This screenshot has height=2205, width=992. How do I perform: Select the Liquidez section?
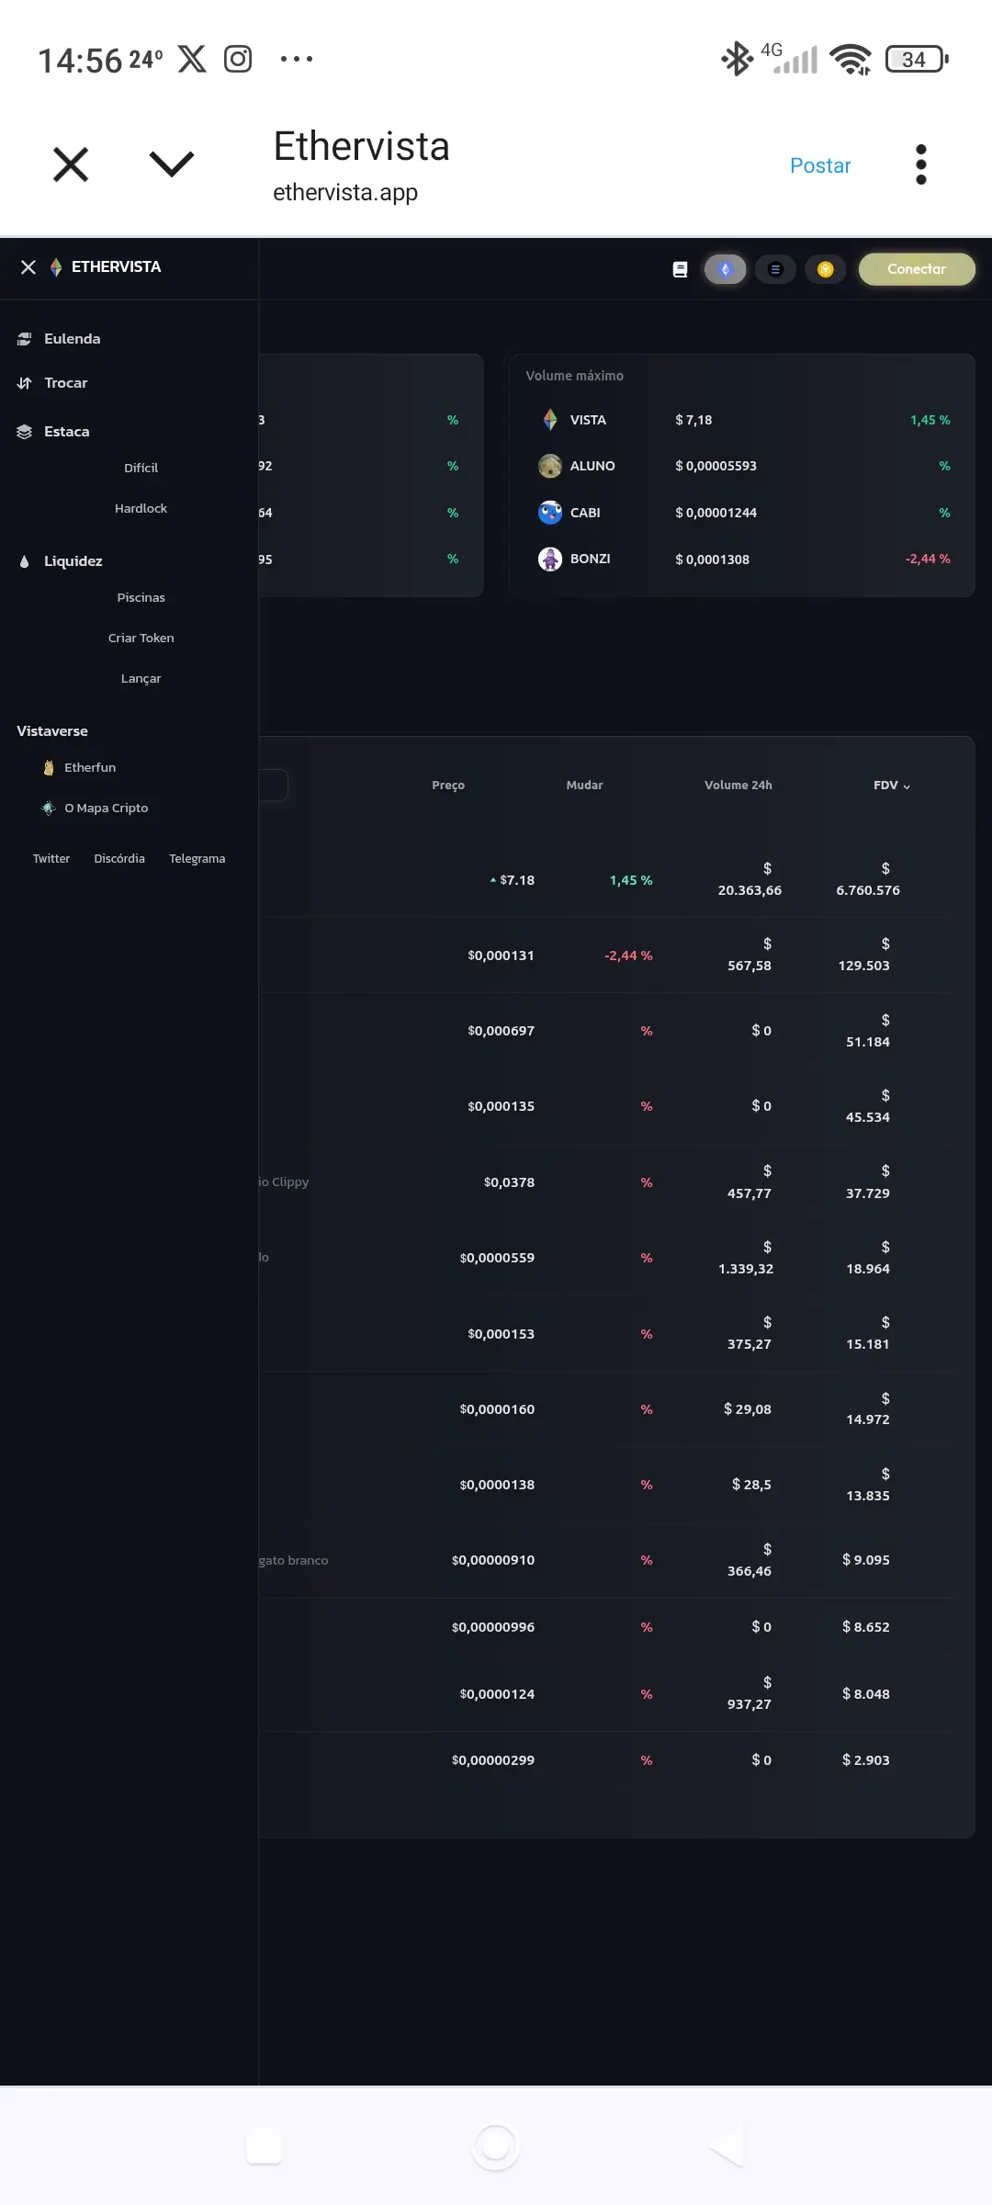[73, 561]
